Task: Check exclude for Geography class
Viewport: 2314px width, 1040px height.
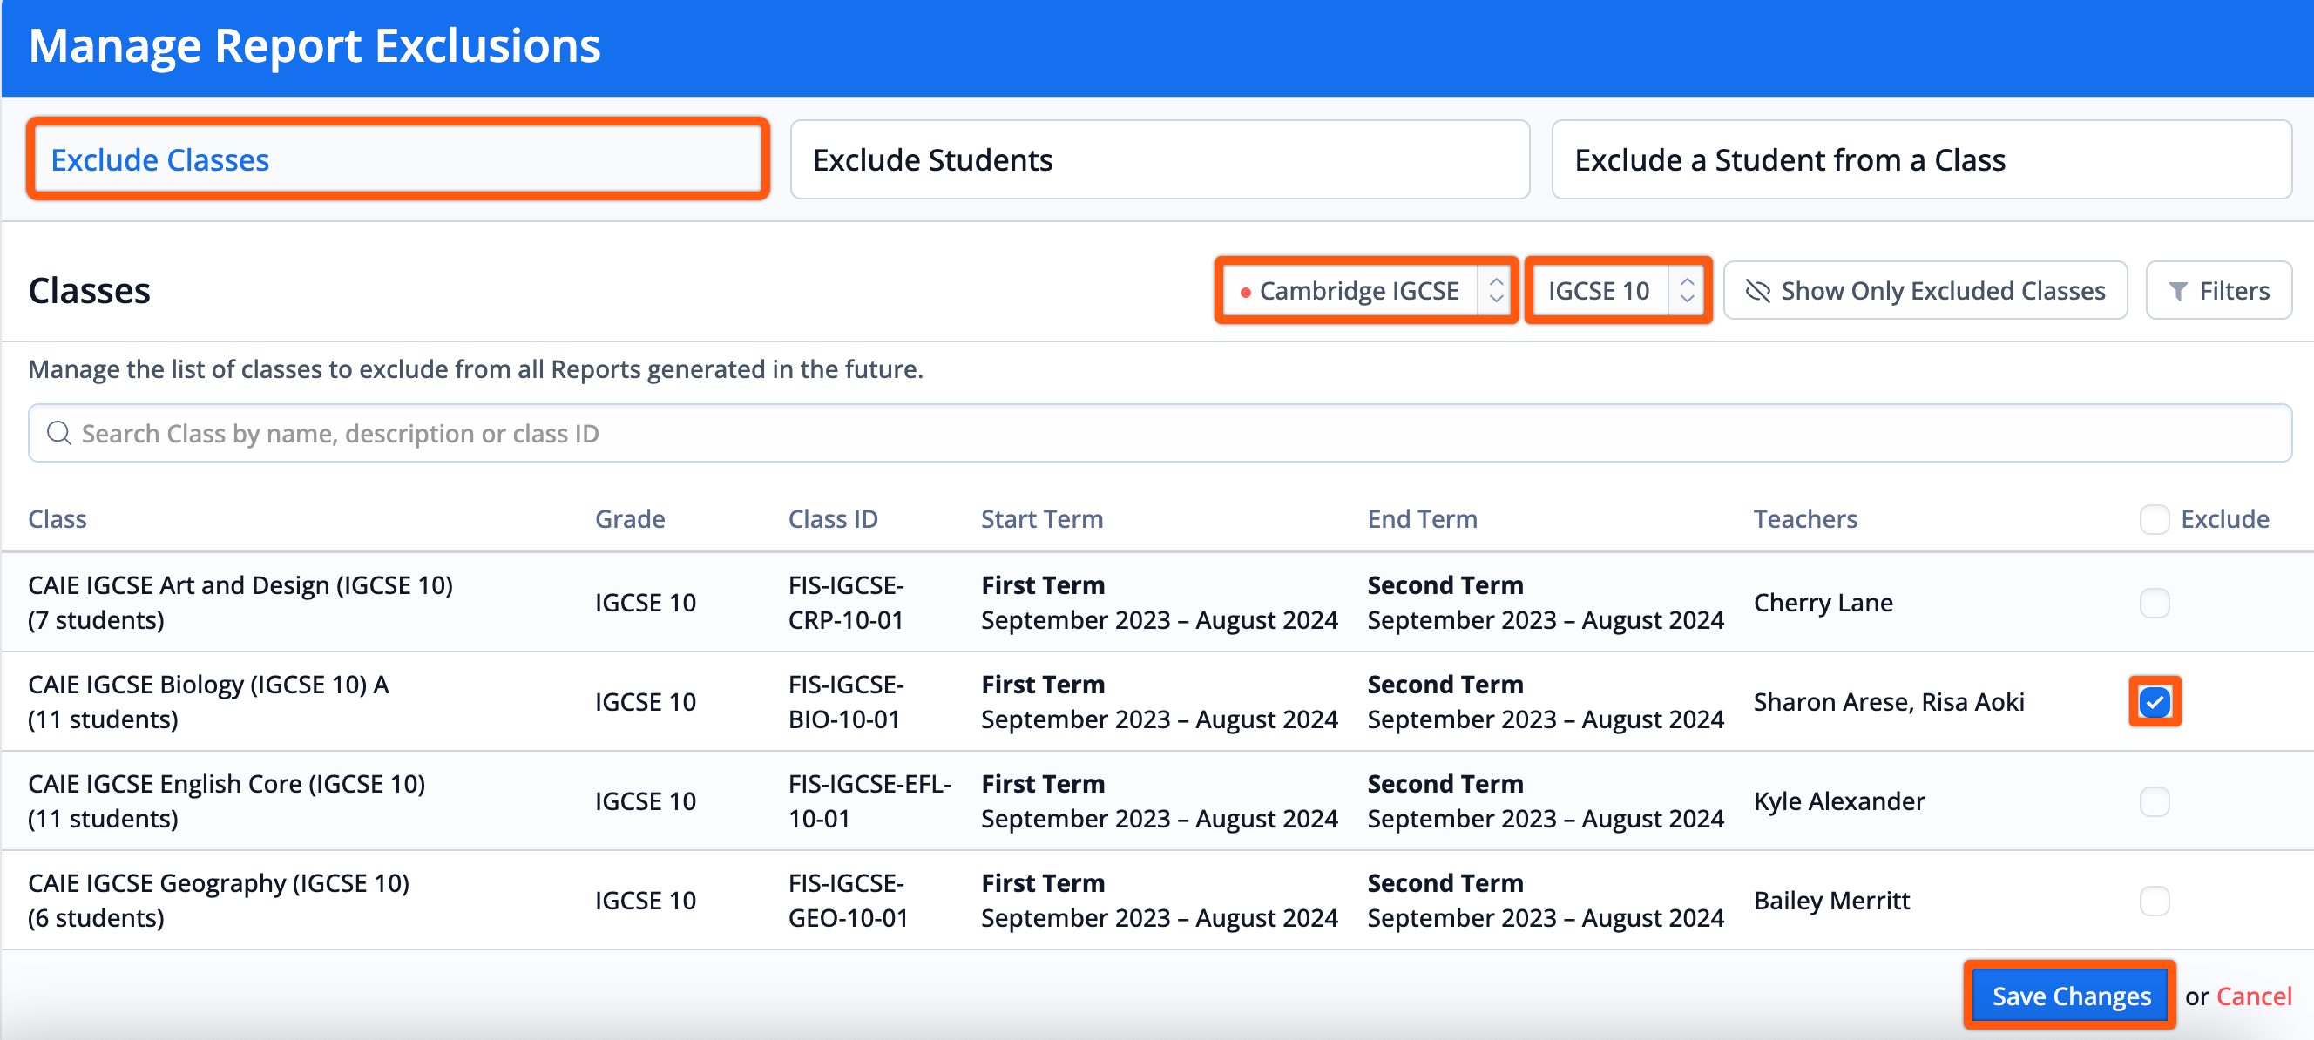Action: click(2153, 900)
